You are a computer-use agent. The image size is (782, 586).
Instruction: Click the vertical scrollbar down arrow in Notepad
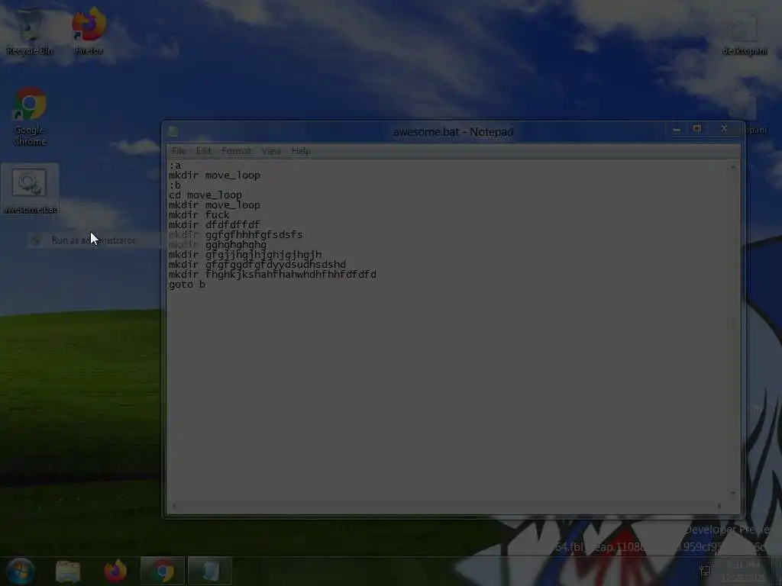(x=732, y=494)
